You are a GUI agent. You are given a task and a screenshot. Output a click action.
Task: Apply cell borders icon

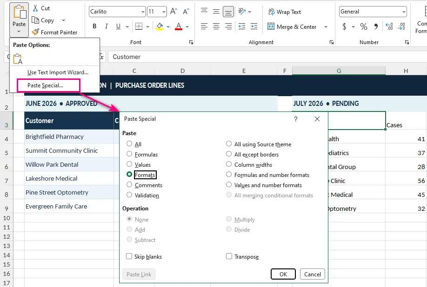tap(139, 26)
